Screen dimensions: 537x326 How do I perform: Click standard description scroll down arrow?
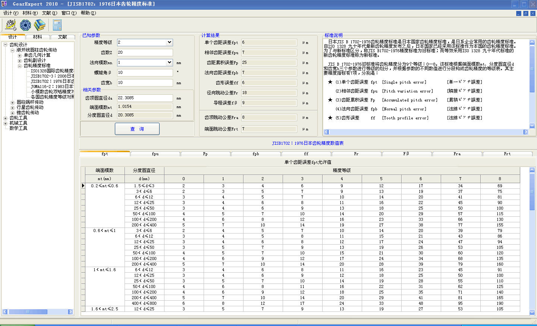pyautogui.click(x=532, y=126)
